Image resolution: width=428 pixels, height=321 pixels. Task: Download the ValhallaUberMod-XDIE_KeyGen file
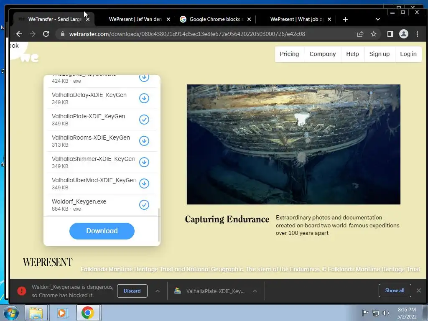tap(144, 183)
